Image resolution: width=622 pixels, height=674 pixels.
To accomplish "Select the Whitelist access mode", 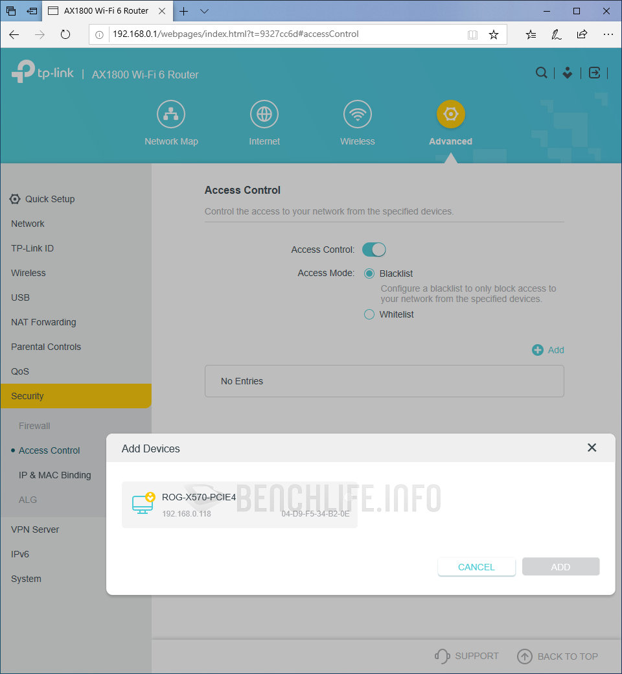I will coord(369,314).
